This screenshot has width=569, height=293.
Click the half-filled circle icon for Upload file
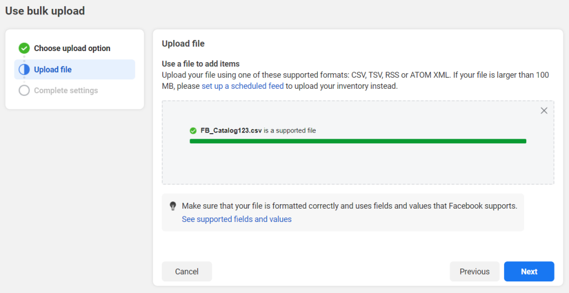coord(24,69)
